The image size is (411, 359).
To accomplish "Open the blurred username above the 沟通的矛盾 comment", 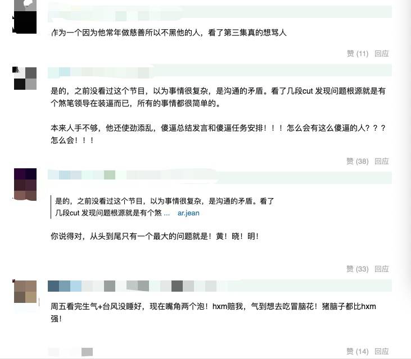I will pyautogui.click(x=220, y=71).
